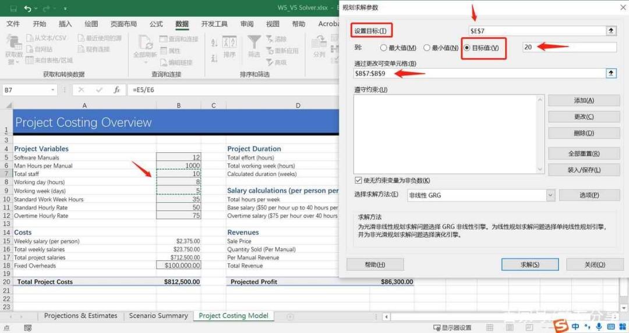Click the formula bar showing =E5/E6
The height and width of the screenshot is (333, 629).
coord(232,90)
